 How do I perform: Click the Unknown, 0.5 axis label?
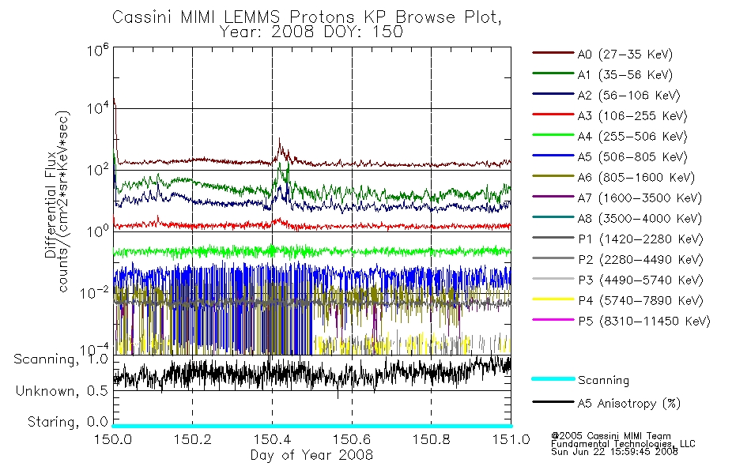62,391
